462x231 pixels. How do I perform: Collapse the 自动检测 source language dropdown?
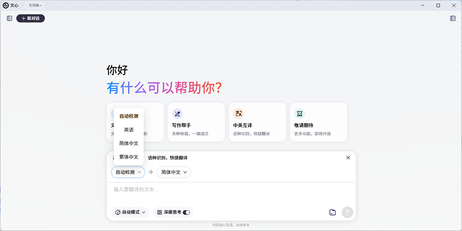[128, 172]
